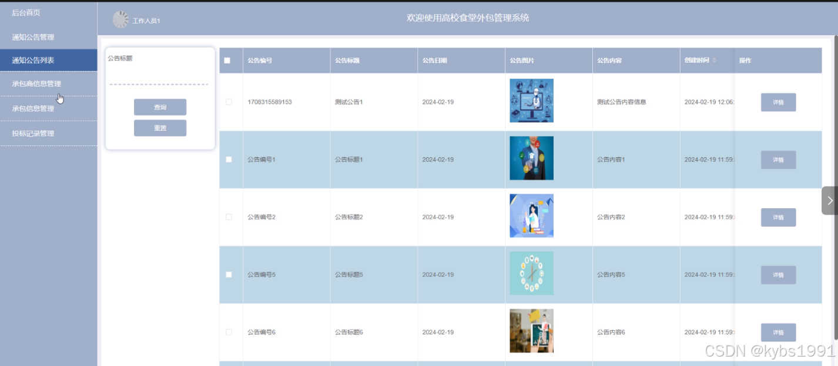
Task: Click the sort arrows in 创建时间 header
Action: [x=714, y=60]
